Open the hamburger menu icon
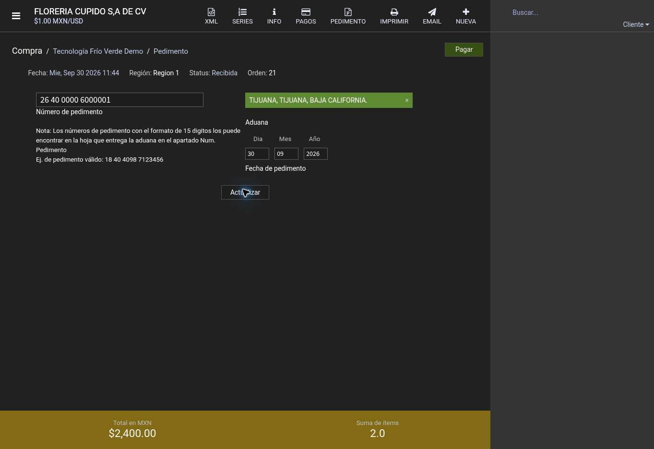This screenshot has height=449, width=654. pos(16,16)
